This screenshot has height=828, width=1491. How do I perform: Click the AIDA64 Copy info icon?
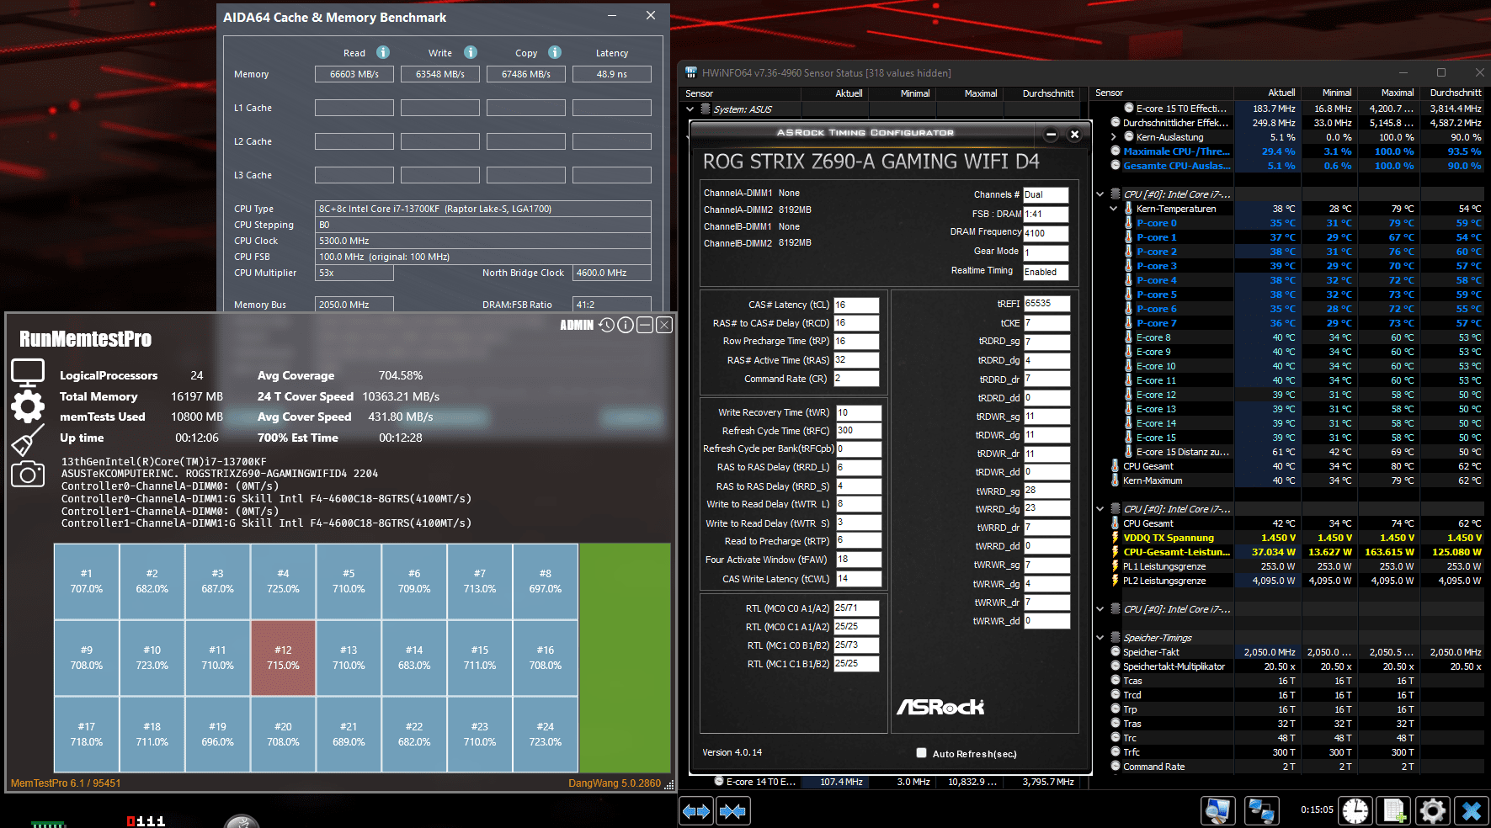coord(555,52)
